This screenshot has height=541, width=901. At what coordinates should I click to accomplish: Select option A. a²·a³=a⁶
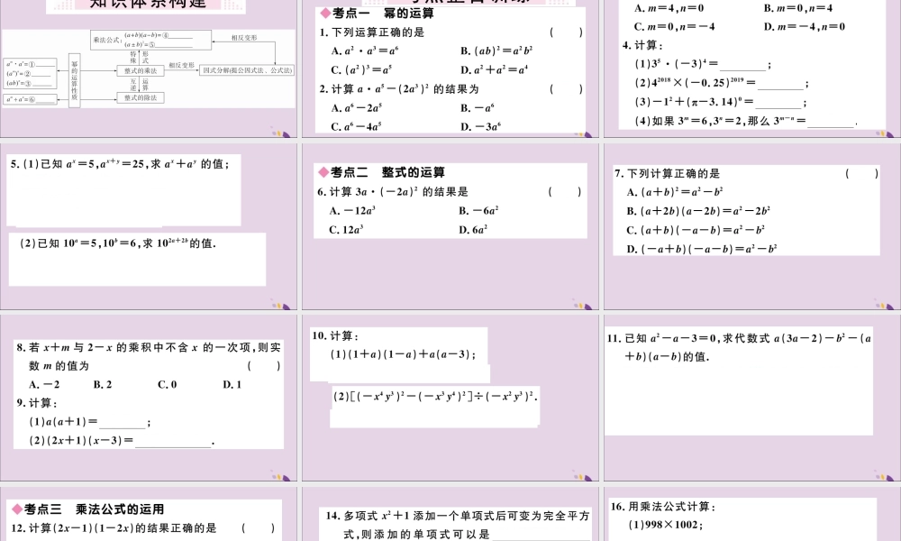tap(365, 50)
